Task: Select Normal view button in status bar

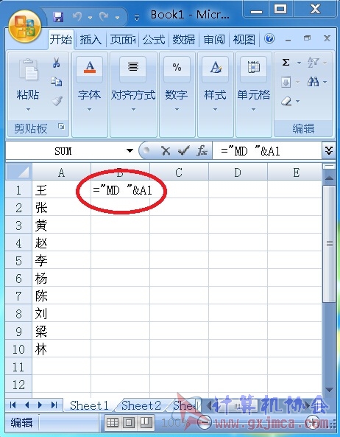Action: (113, 423)
